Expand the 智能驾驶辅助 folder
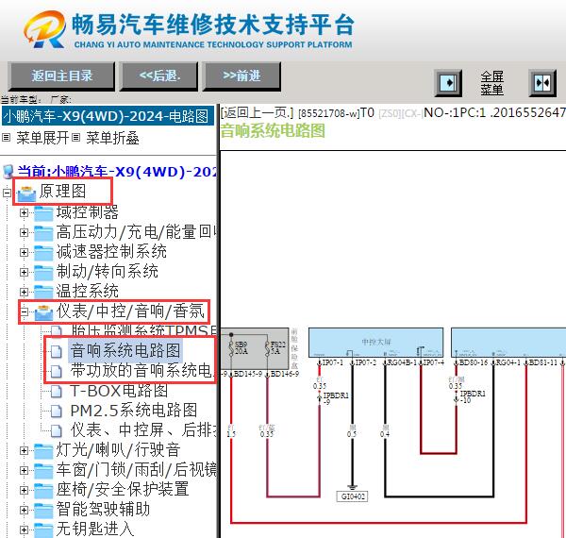Screen dimensions: 566x538 coord(24,510)
